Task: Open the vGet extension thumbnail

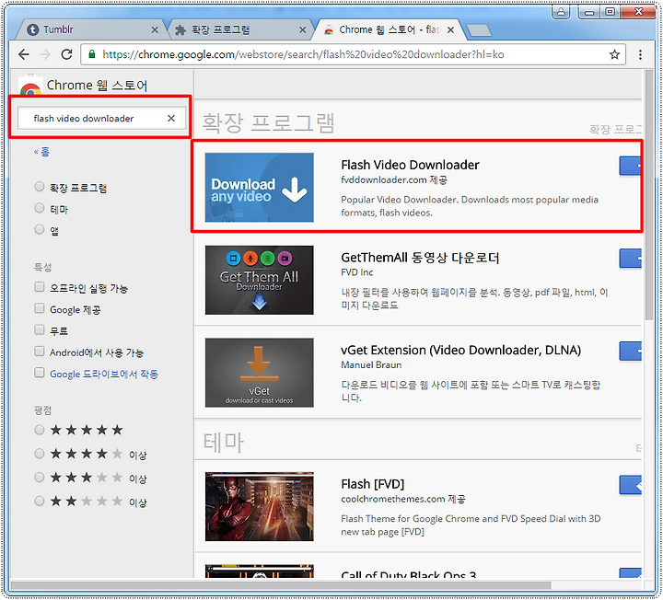Action: pyautogui.click(x=259, y=373)
